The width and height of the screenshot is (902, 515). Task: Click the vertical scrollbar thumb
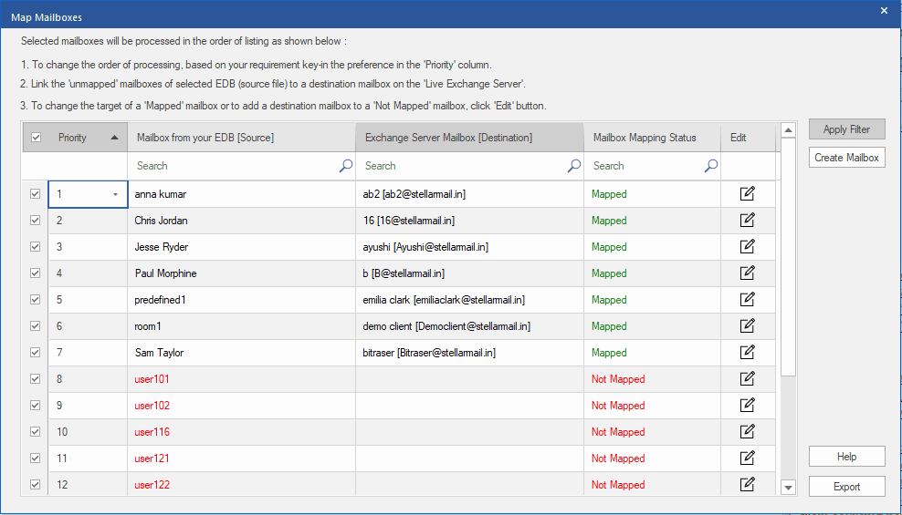tap(788, 257)
